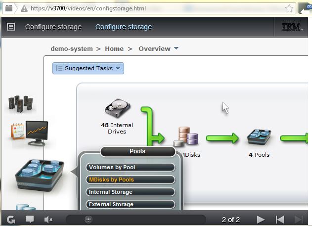The width and height of the screenshot is (312, 226).
Task: Click the 4 Pools diagram icon
Action: click(x=259, y=137)
